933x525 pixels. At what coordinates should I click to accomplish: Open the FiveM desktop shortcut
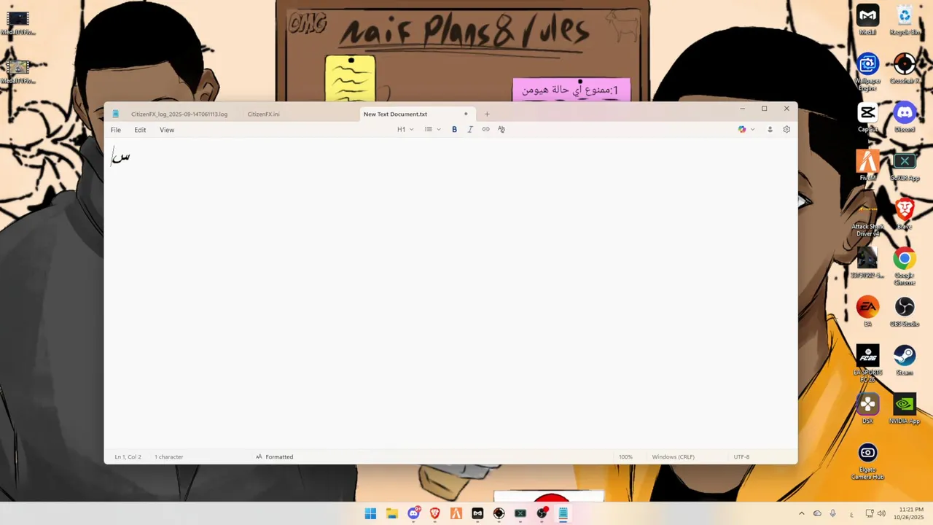[867, 166]
